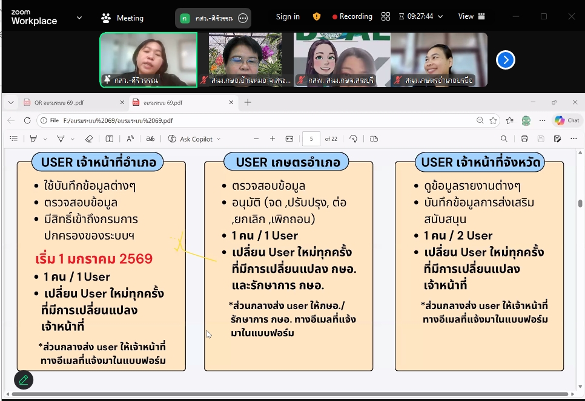The image size is (585, 401).
Task: Click the Sign in button
Action: click(x=288, y=17)
